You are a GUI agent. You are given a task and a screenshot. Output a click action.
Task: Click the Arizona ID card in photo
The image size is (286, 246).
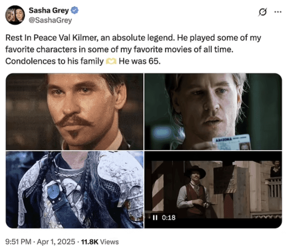[x=232, y=143]
